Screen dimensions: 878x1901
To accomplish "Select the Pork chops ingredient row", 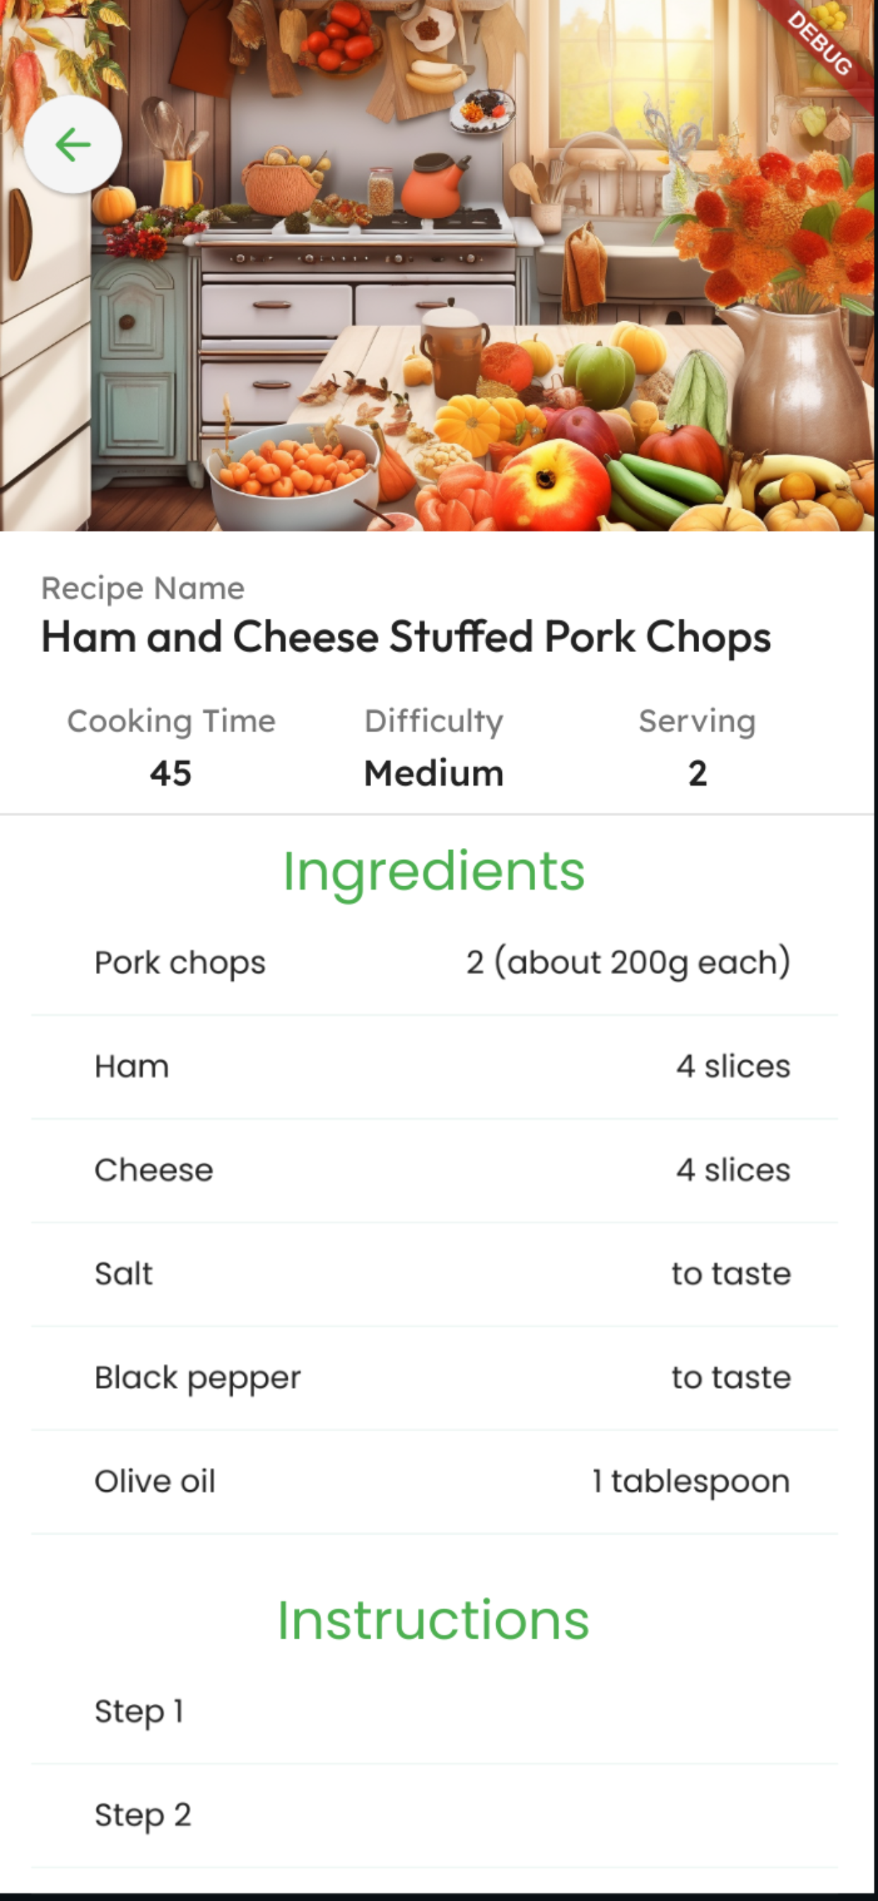I will (x=435, y=963).
